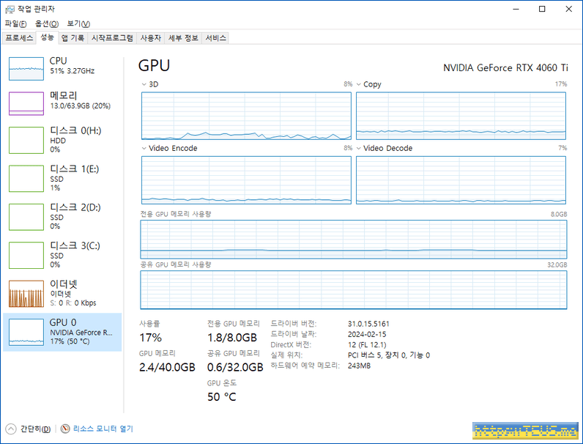Select 디스크 1(E:) SSD graph icon

(26, 178)
